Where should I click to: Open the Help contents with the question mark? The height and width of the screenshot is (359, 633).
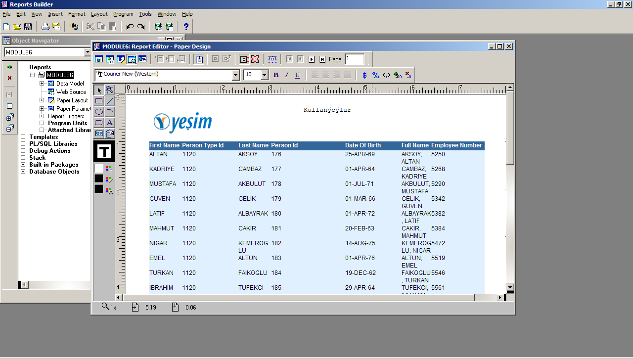point(185,26)
